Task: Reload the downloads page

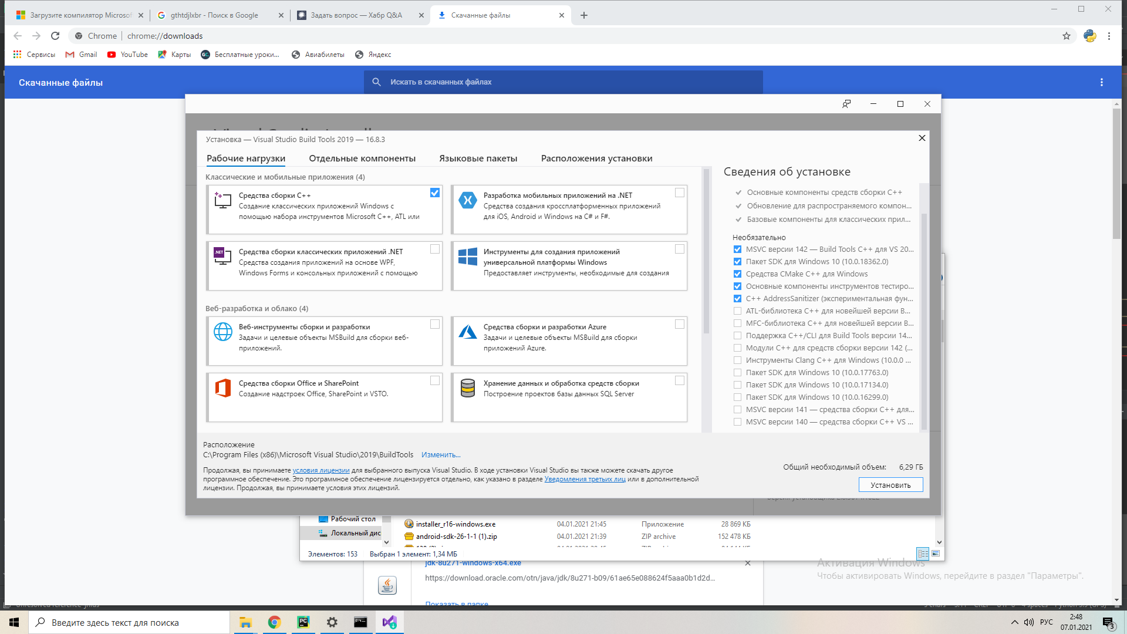Action: 55,36
